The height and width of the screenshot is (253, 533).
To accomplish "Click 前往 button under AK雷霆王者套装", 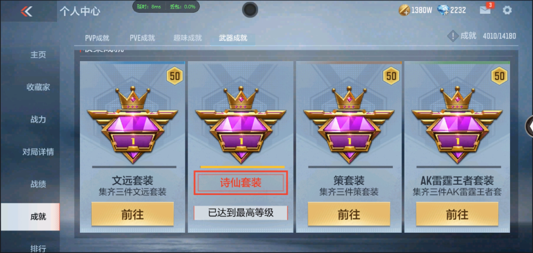I will click(x=457, y=214).
